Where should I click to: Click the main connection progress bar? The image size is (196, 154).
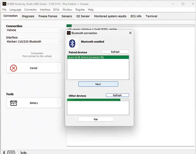click(x=131, y=25)
